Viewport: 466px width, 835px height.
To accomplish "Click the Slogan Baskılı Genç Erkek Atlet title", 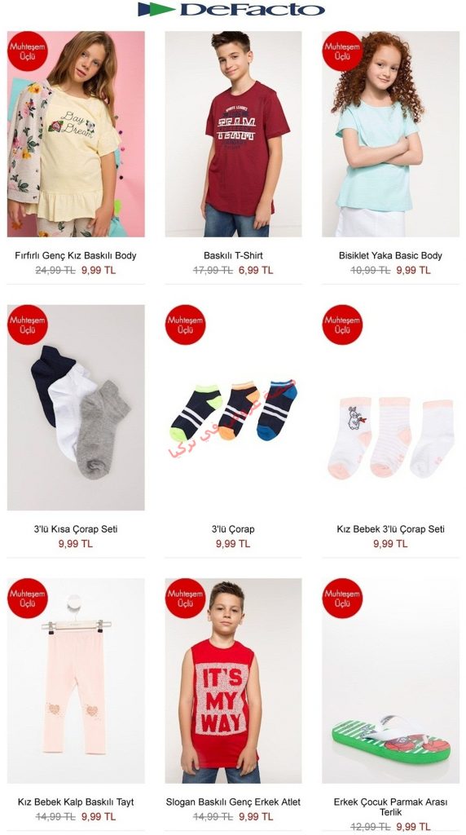I will 233,802.
